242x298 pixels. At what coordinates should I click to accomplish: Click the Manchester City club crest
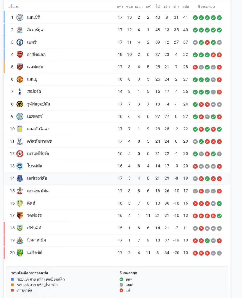(x=20, y=17)
